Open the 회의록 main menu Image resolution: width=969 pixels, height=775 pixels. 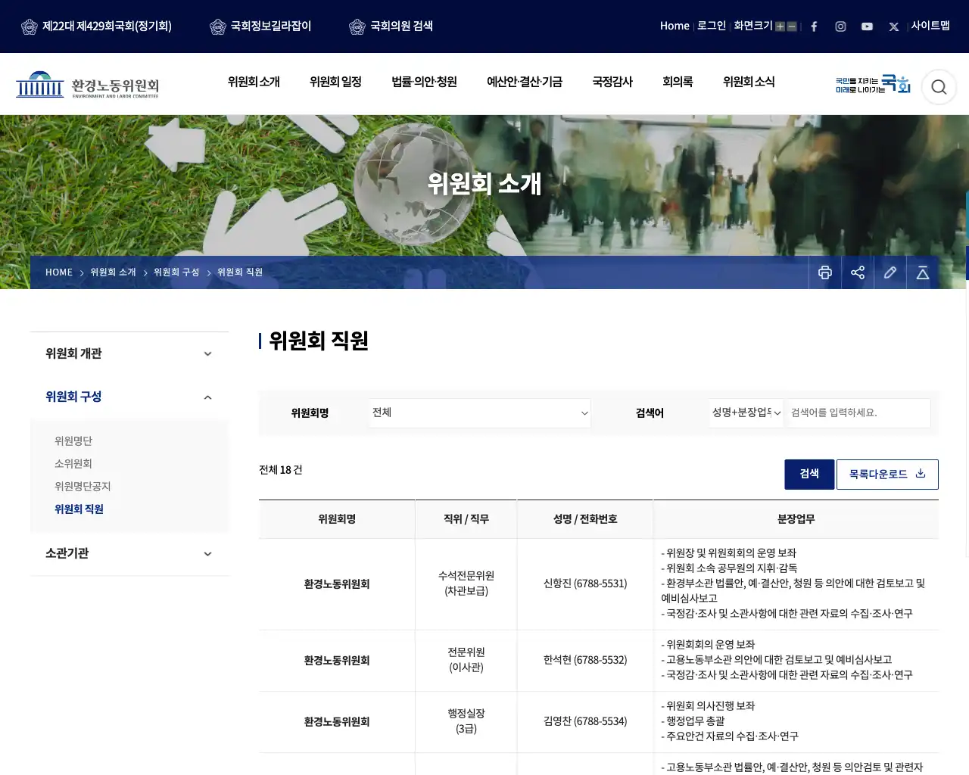(x=678, y=82)
